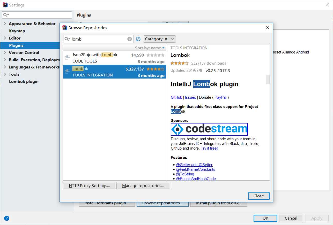Viewport: 333px width, 225px height.
Task: Click Cancel in the Settings window
Action: point(291,218)
